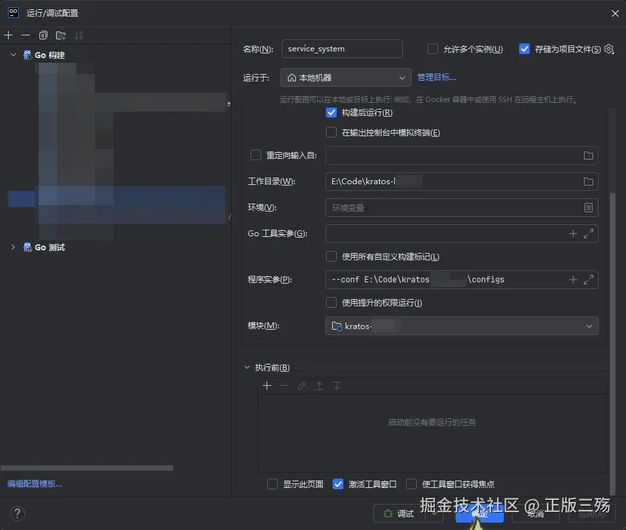626x530 pixels.
Task: Click the 管理目标 link
Action: (435, 77)
